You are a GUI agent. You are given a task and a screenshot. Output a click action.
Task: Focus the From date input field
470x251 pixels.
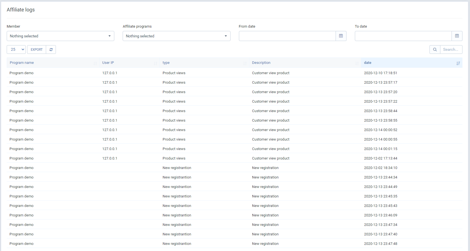(x=287, y=36)
